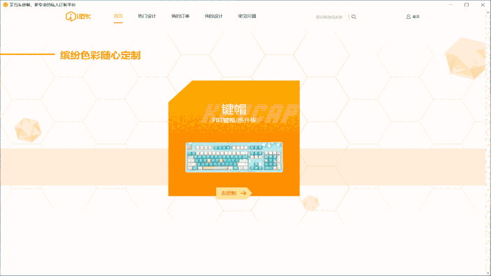The height and width of the screenshot is (276, 491).
Task: Minimize the application window
Action: coord(451,5)
